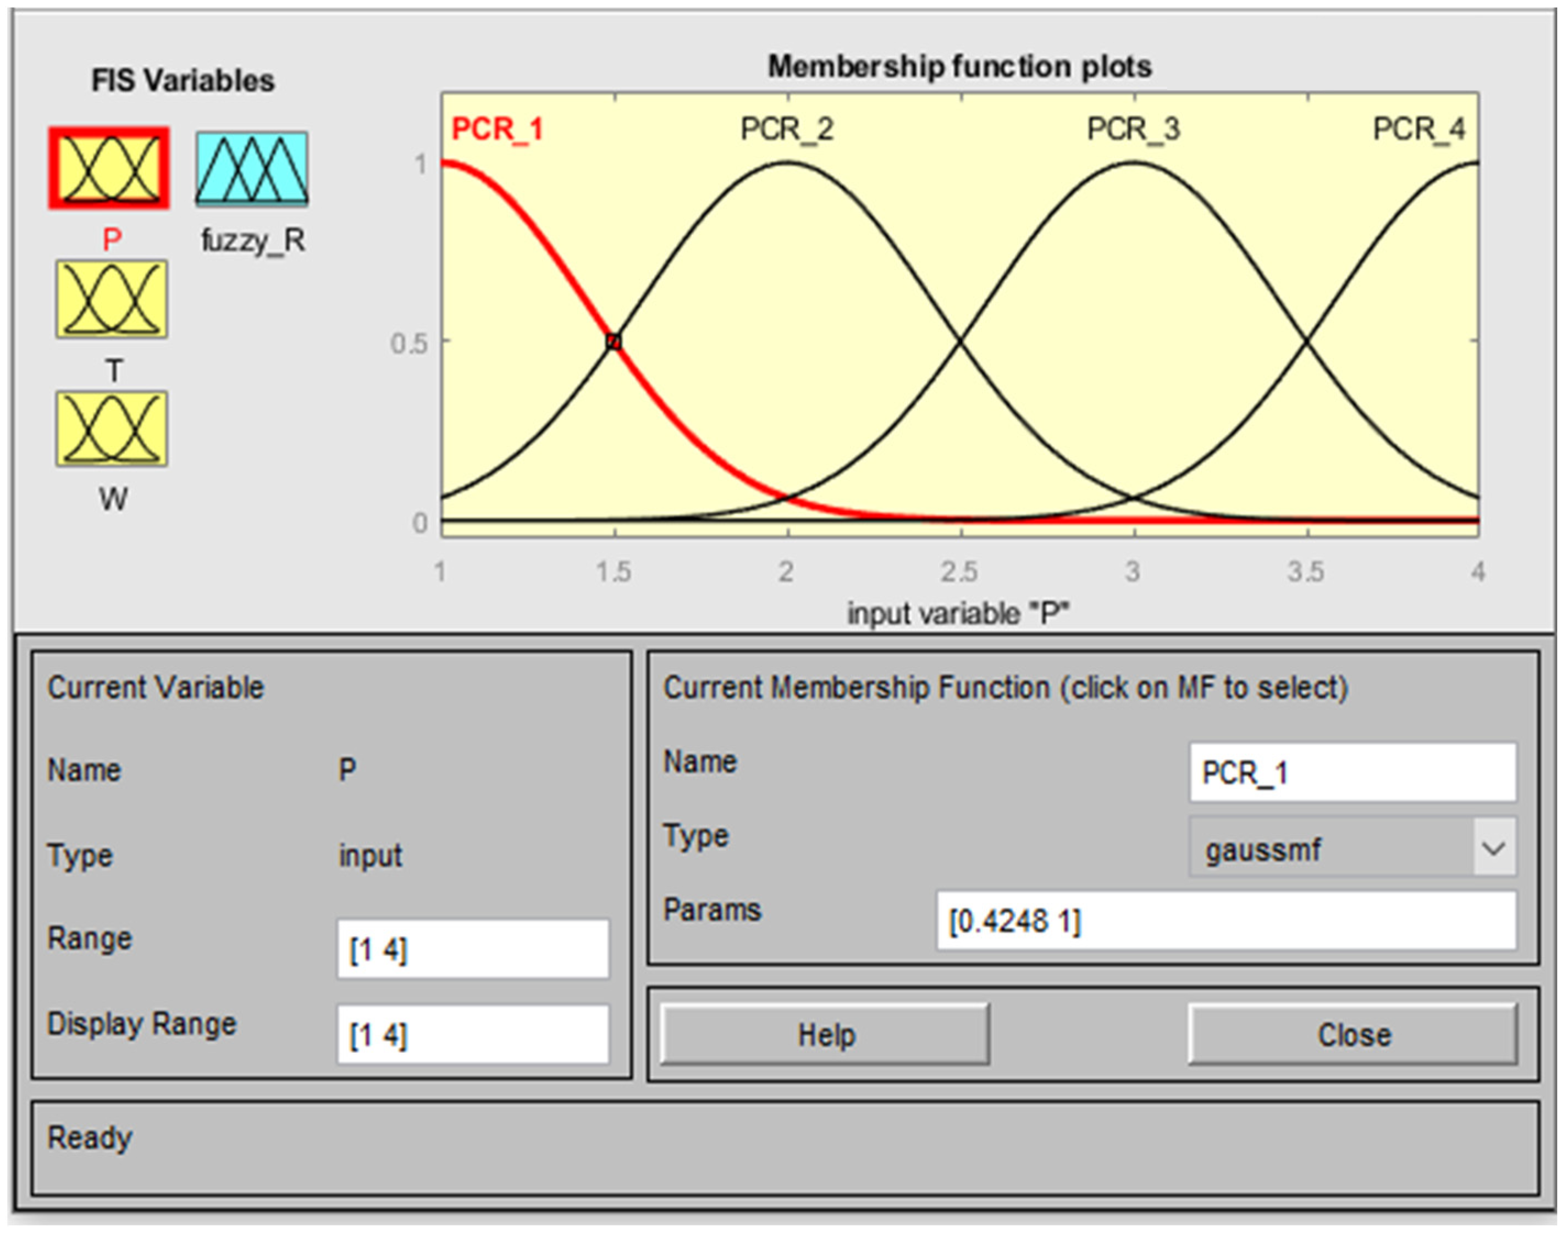The width and height of the screenshot is (1568, 1237).
Task: Click the Range input field
Action: pos(472,950)
